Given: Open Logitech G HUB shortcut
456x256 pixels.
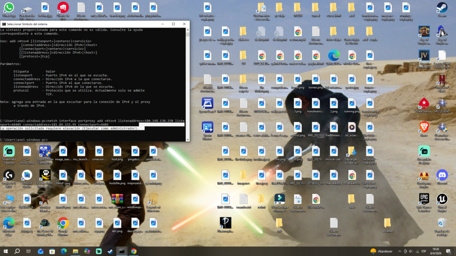Looking at the screenshot, I should pos(8,176).
